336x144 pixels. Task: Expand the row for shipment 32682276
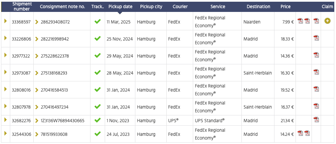5,120
